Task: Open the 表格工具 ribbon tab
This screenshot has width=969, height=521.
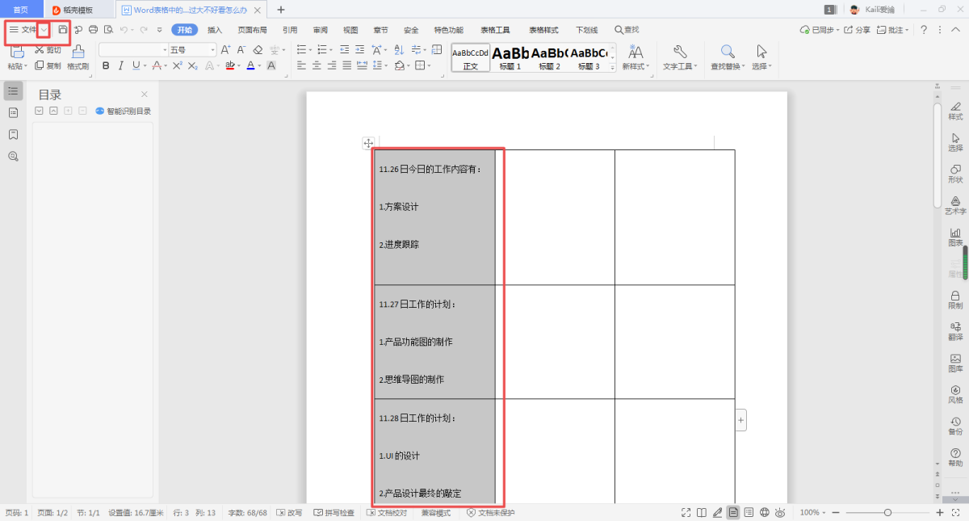Action: coord(495,30)
